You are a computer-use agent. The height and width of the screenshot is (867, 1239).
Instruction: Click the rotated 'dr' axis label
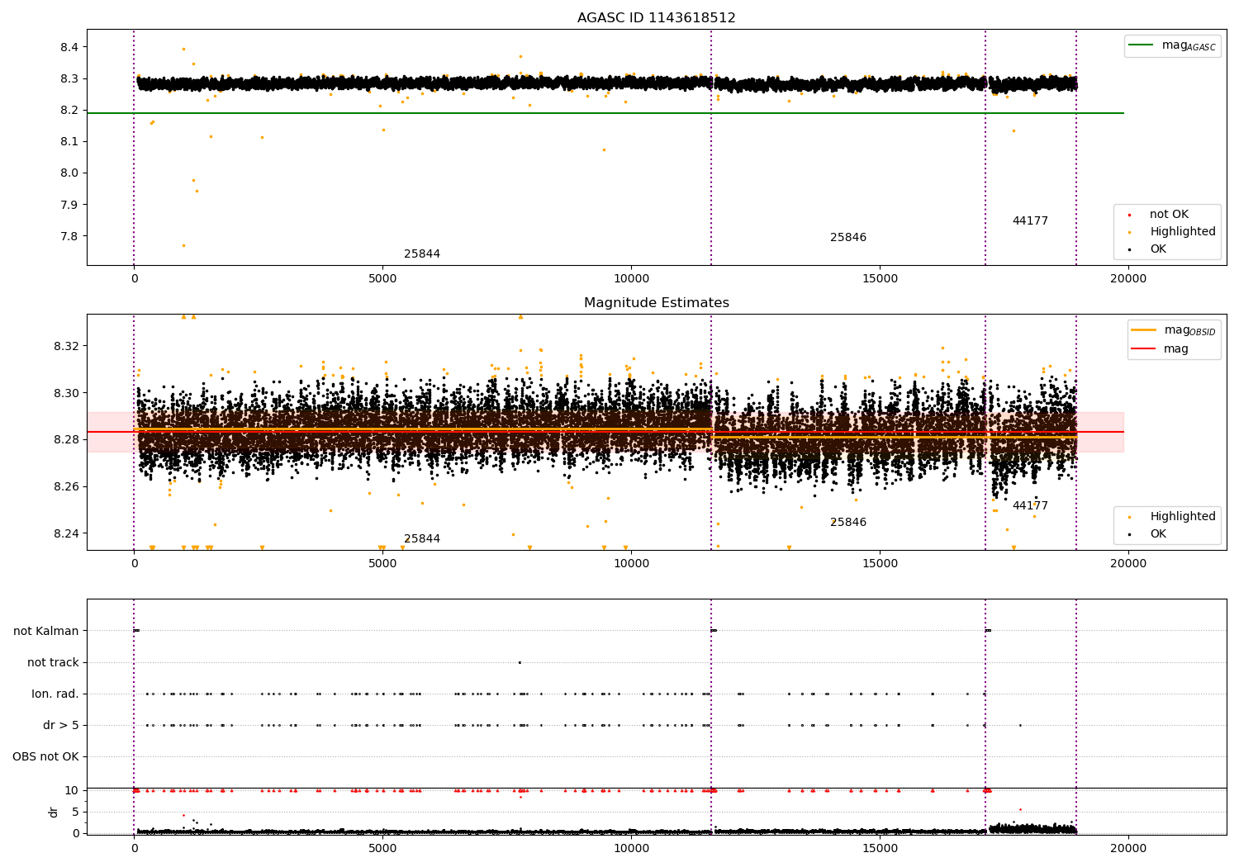coord(54,812)
